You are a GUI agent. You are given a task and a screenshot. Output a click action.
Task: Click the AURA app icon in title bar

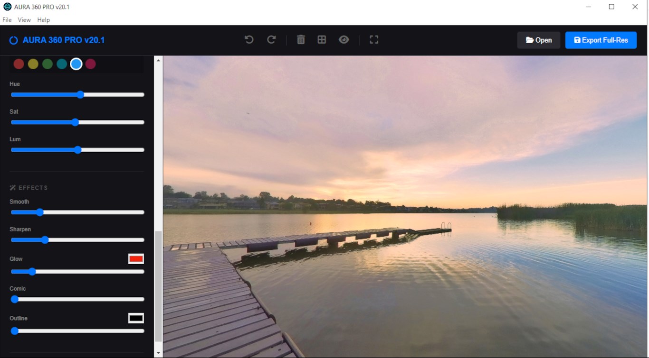pyautogui.click(x=7, y=7)
